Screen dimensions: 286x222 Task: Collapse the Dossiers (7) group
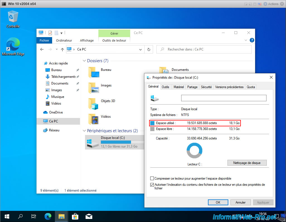pyautogui.click(x=84, y=61)
